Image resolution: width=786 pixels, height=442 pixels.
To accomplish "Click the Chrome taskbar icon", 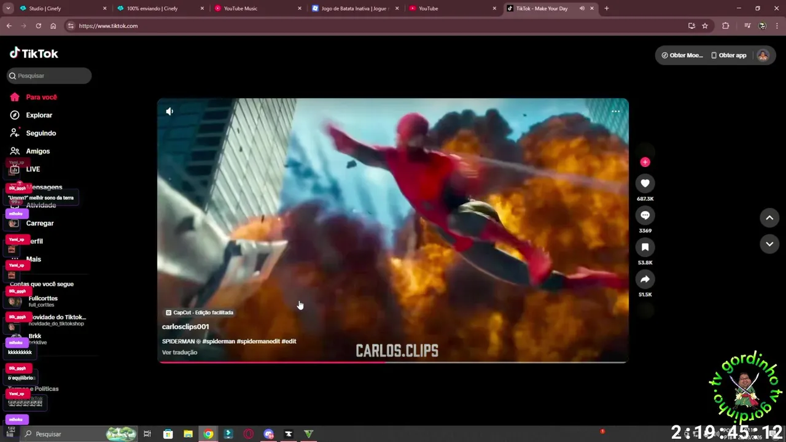I will [208, 434].
